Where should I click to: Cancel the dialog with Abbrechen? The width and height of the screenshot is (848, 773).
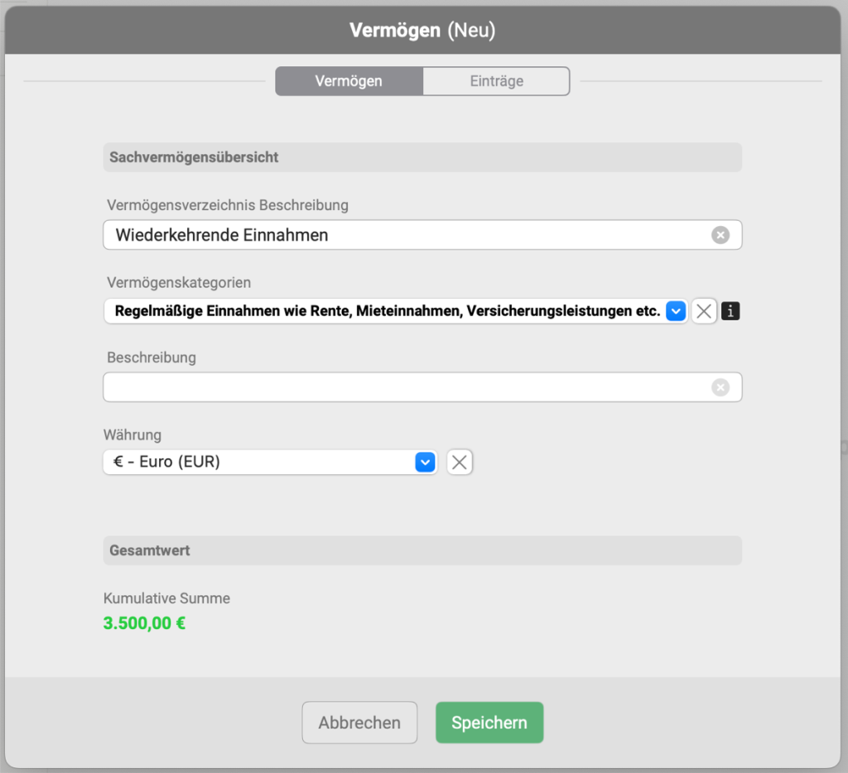pyautogui.click(x=359, y=723)
